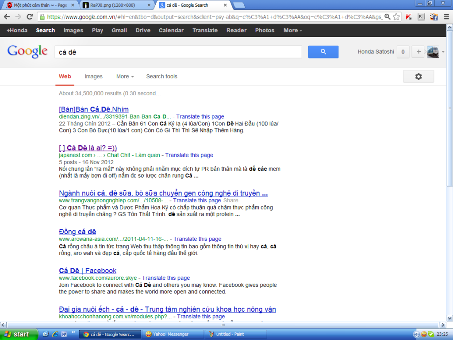Expand the More dropdown under search box
Screen dimensions: 453x340
pyautogui.click(x=125, y=77)
